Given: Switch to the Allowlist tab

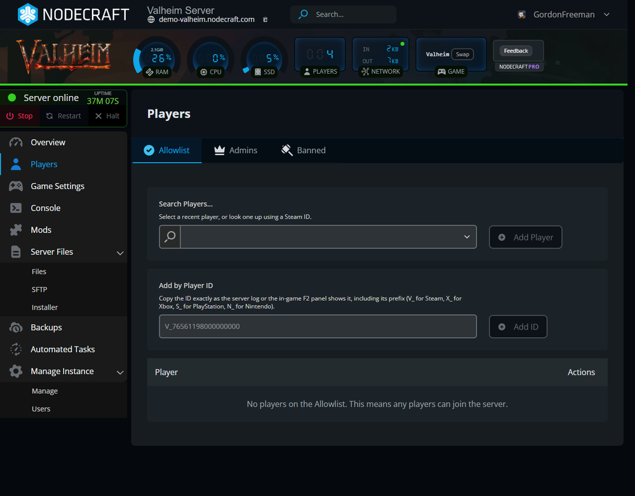Looking at the screenshot, I should tap(166, 151).
